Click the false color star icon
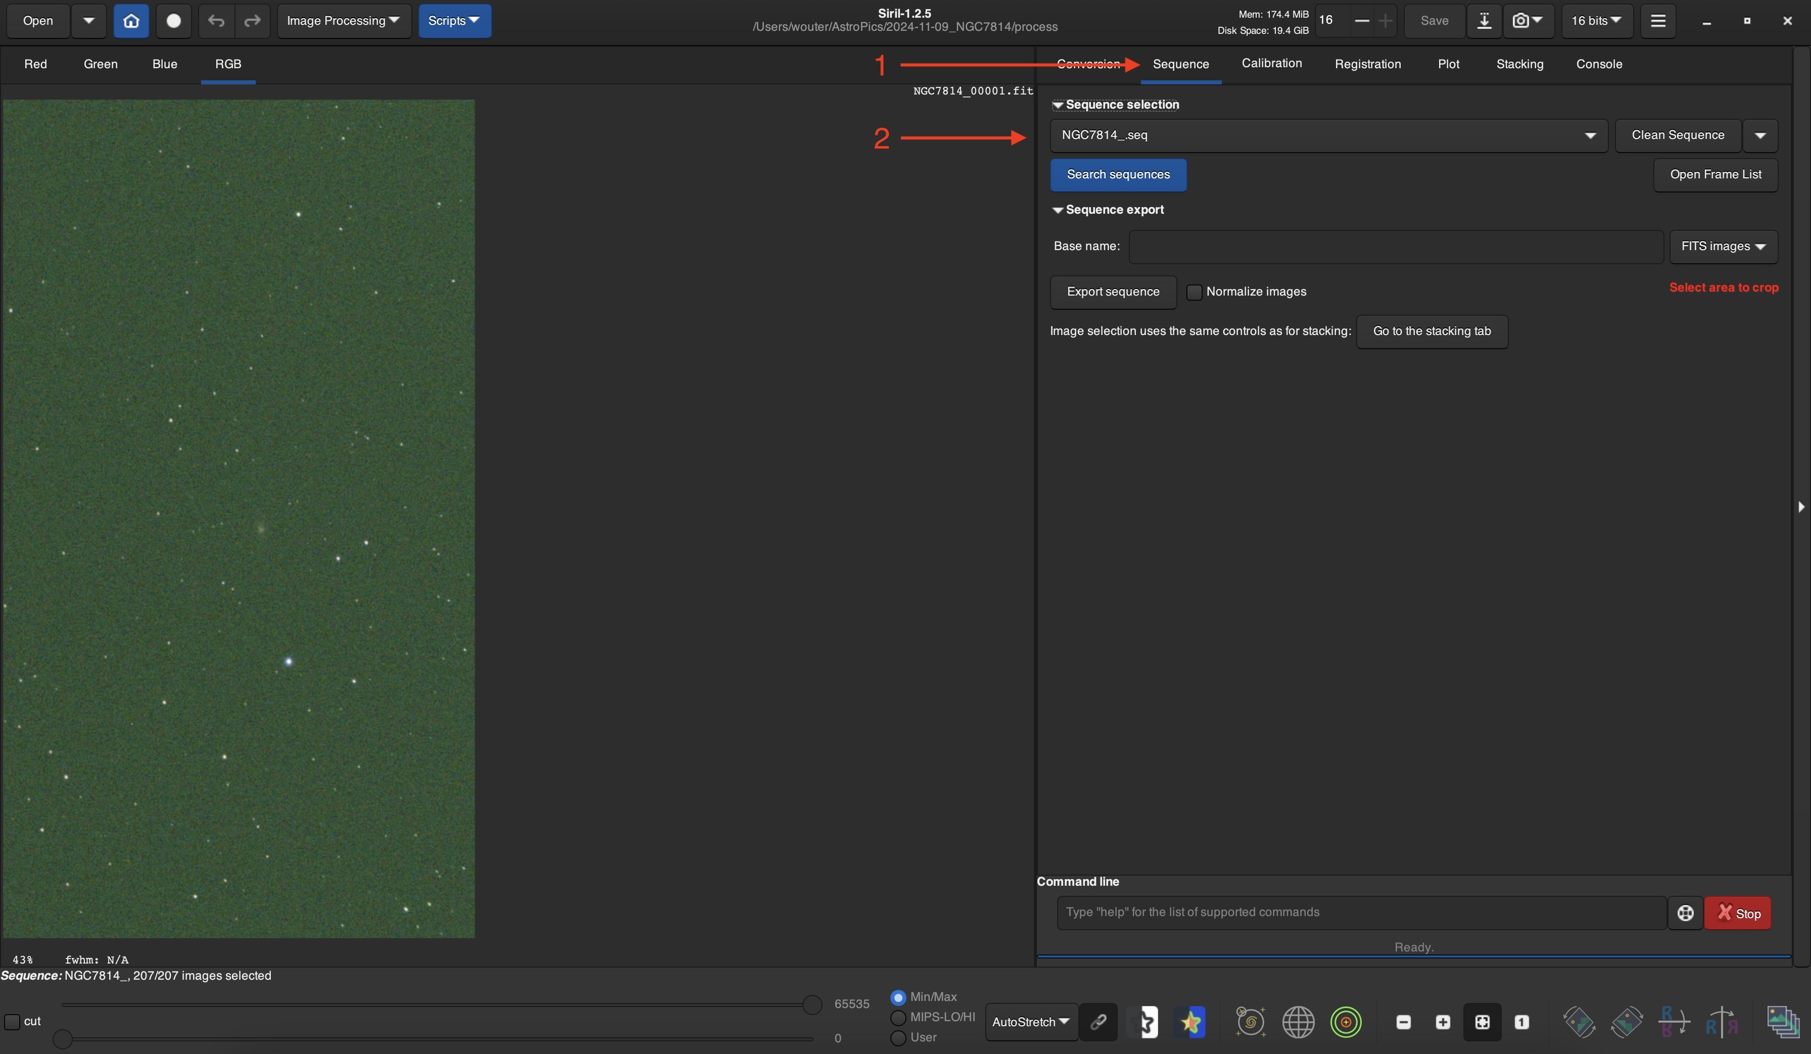The width and height of the screenshot is (1811, 1054). point(1191,1021)
